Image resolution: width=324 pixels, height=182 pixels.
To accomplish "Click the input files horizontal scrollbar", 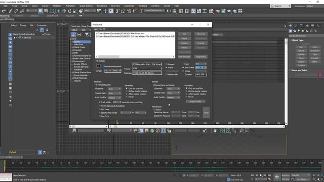I will point(135,57).
